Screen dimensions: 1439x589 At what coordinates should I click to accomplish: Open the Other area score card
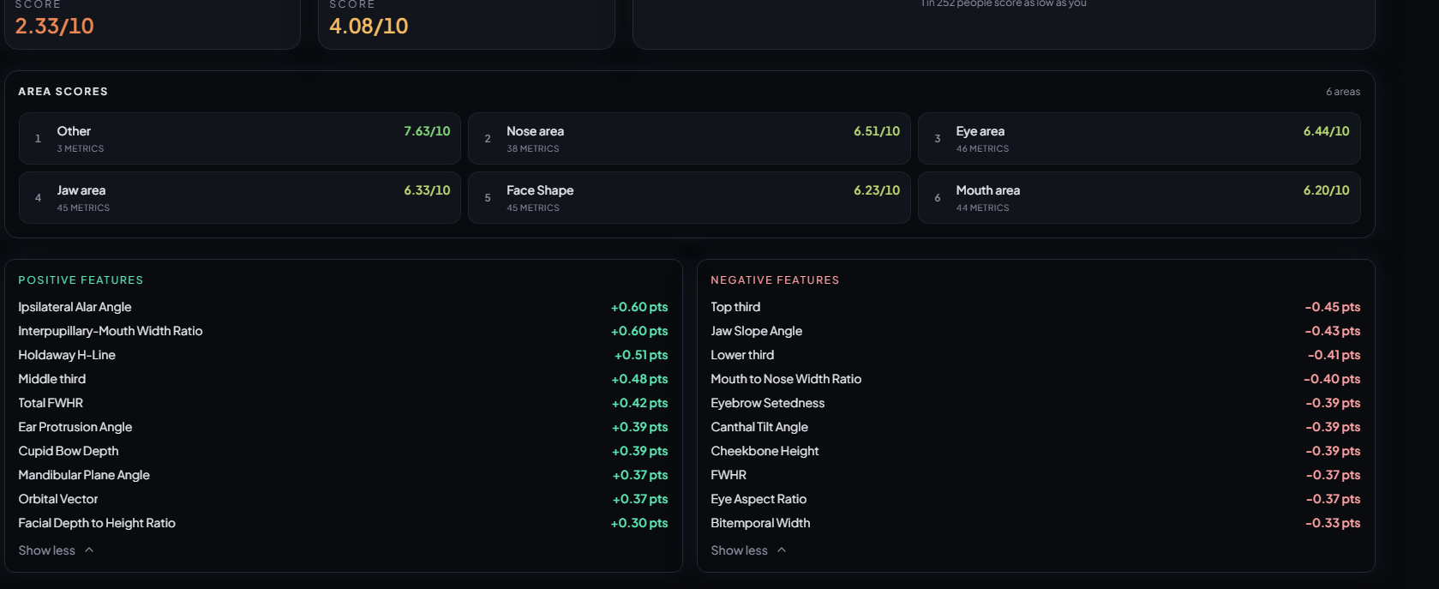(x=240, y=139)
